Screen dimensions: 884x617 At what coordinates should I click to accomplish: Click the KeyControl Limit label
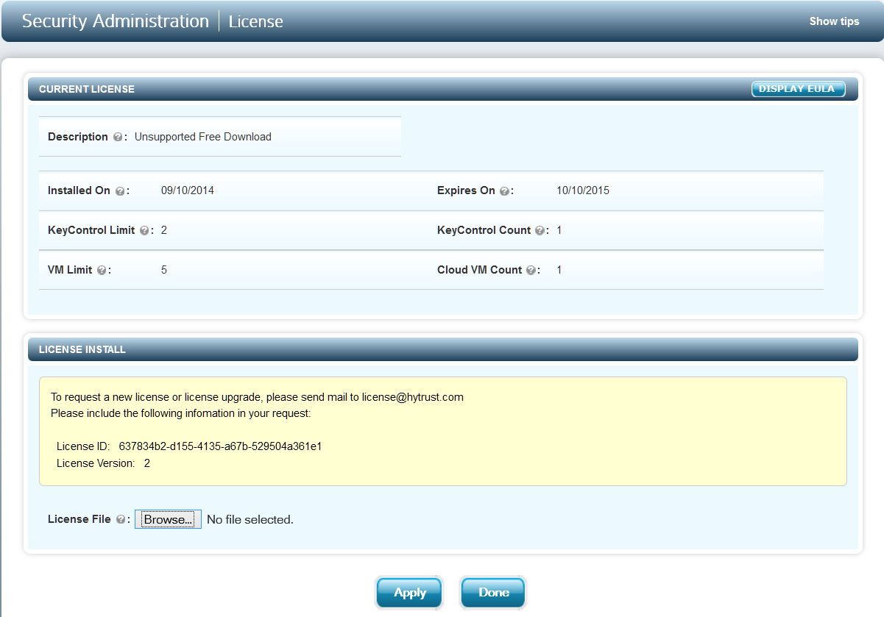pyautogui.click(x=91, y=230)
